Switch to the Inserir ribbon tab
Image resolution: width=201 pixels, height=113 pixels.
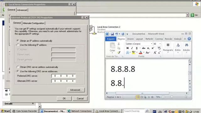[x=130, y=39]
